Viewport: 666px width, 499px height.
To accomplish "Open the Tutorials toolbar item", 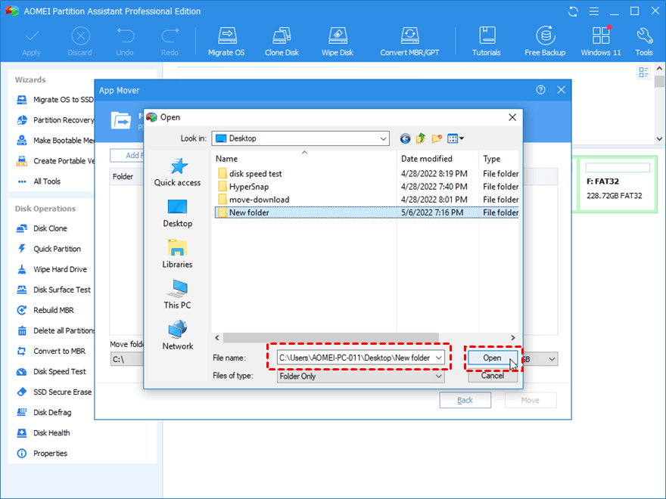I will (x=487, y=42).
